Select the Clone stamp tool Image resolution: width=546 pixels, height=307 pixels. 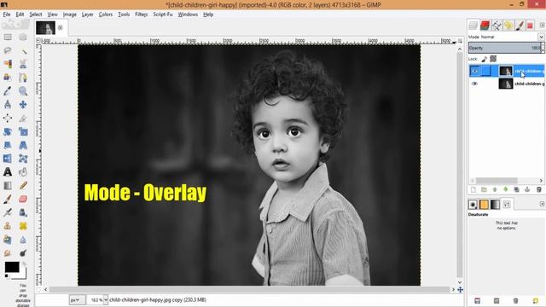click(x=8, y=226)
